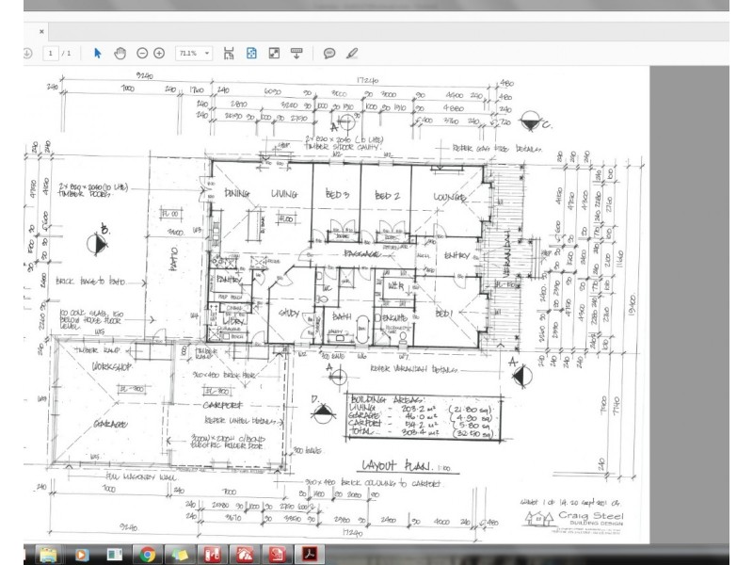Toggle fit one full page view
753x565 pixels.
[x=251, y=54]
